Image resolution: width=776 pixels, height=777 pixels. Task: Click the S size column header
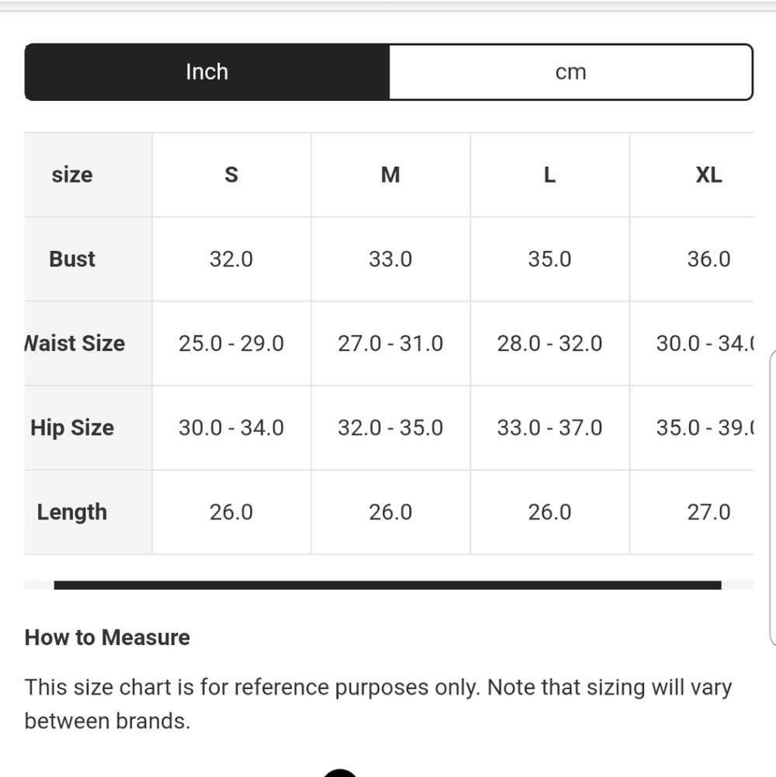(x=231, y=175)
